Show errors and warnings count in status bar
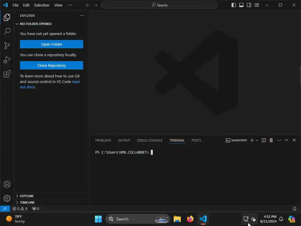Viewport: 301px width, 226px height. tap(20, 209)
